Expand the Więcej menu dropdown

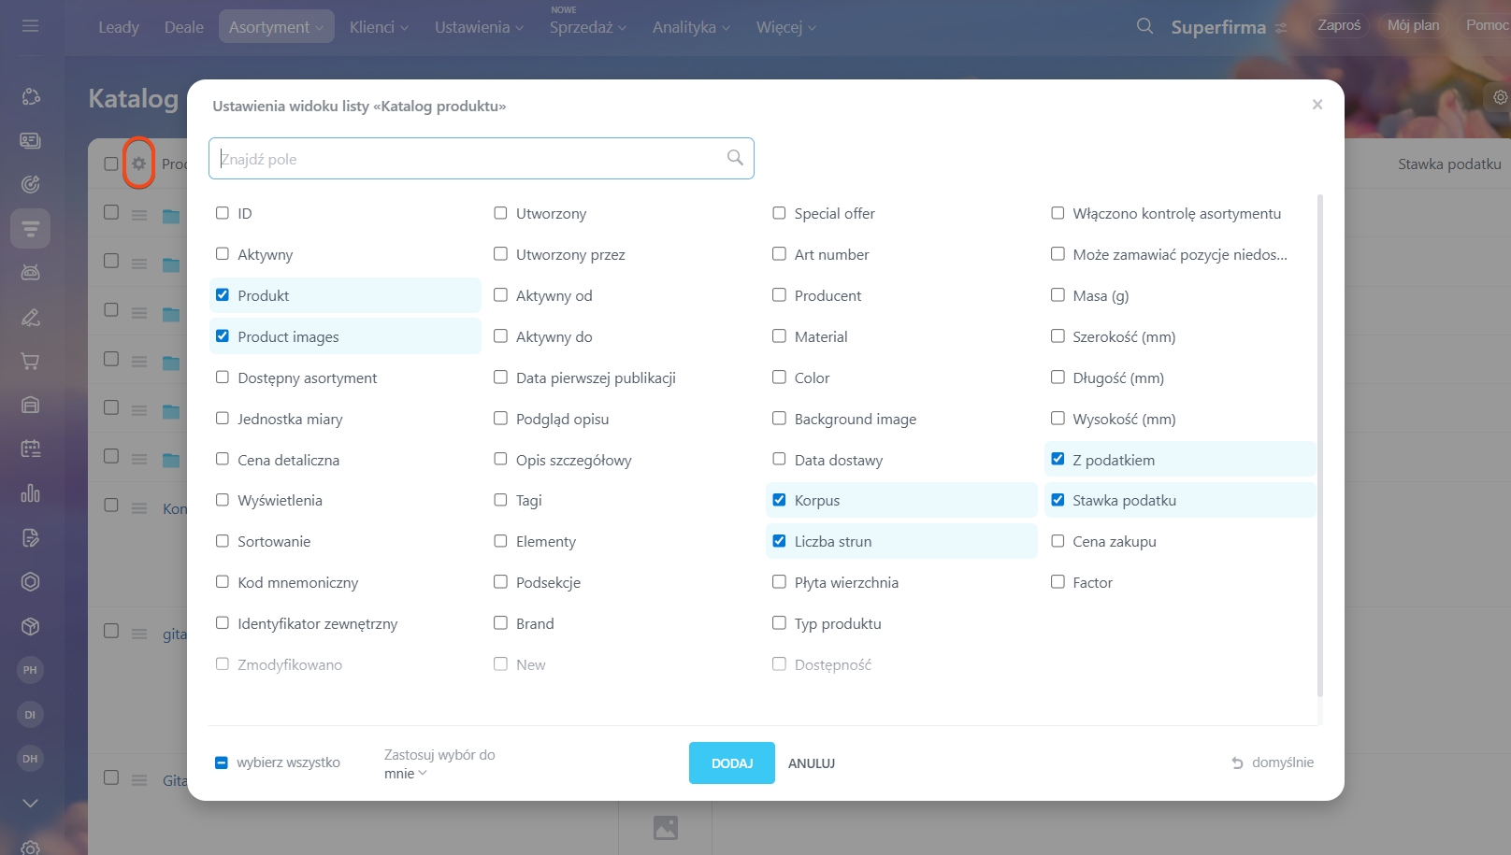click(786, 27)
